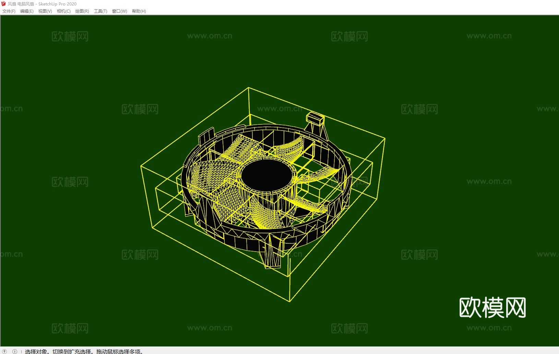
Task: Open the 视图(V) menu
Action: point(45,11)
